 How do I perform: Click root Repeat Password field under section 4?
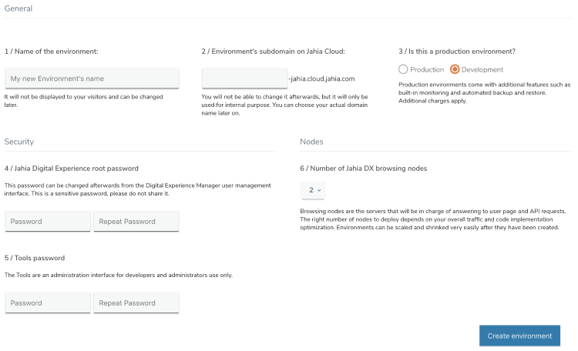136,221
